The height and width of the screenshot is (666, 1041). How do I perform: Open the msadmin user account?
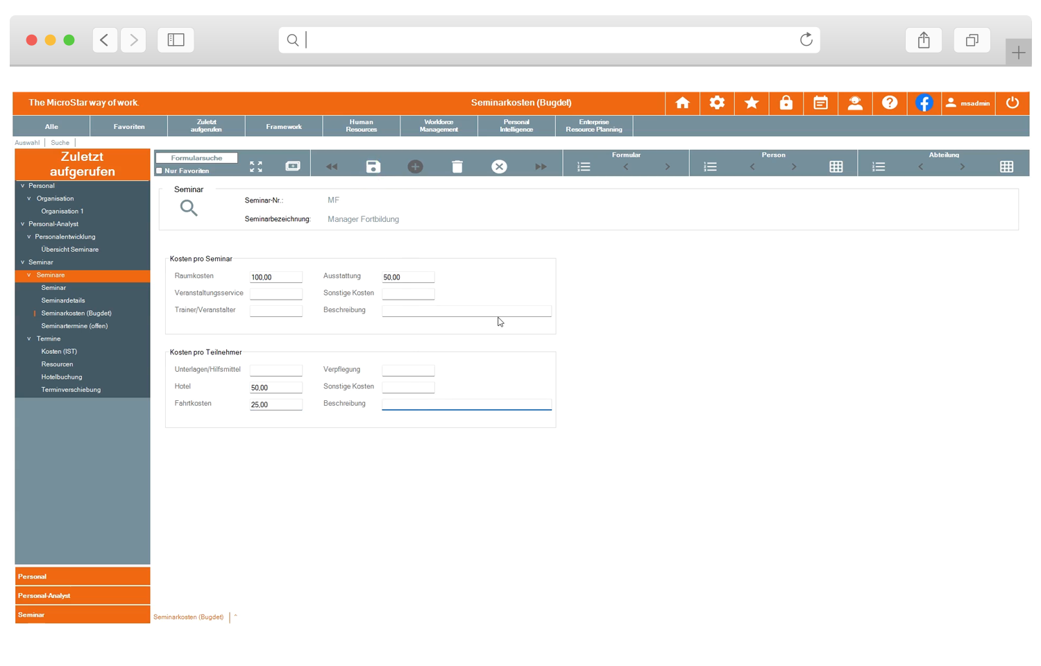coord(968,103)
